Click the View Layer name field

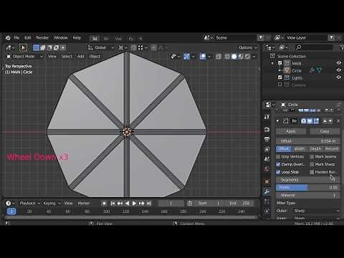coord(306,38)
